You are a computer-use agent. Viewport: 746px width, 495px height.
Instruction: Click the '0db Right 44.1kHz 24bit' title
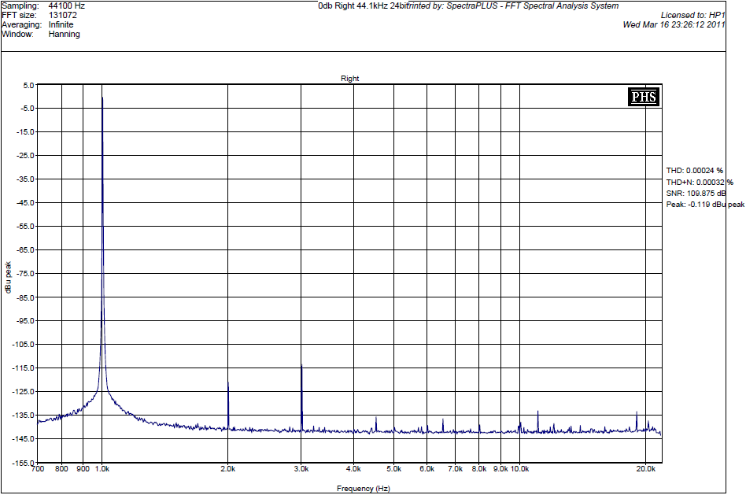click(x=364, y=6)
